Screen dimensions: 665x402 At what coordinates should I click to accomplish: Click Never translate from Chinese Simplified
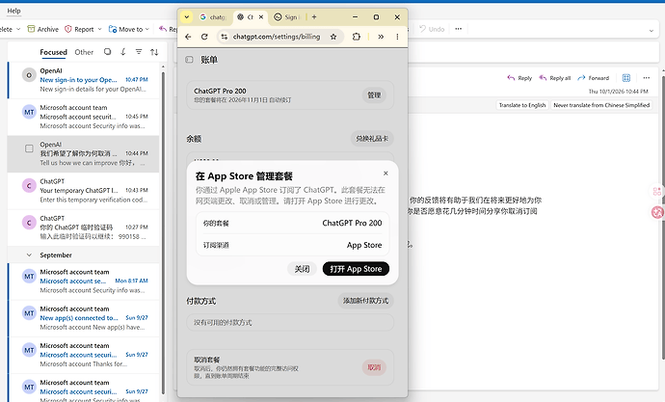click(x=601, y=105)
